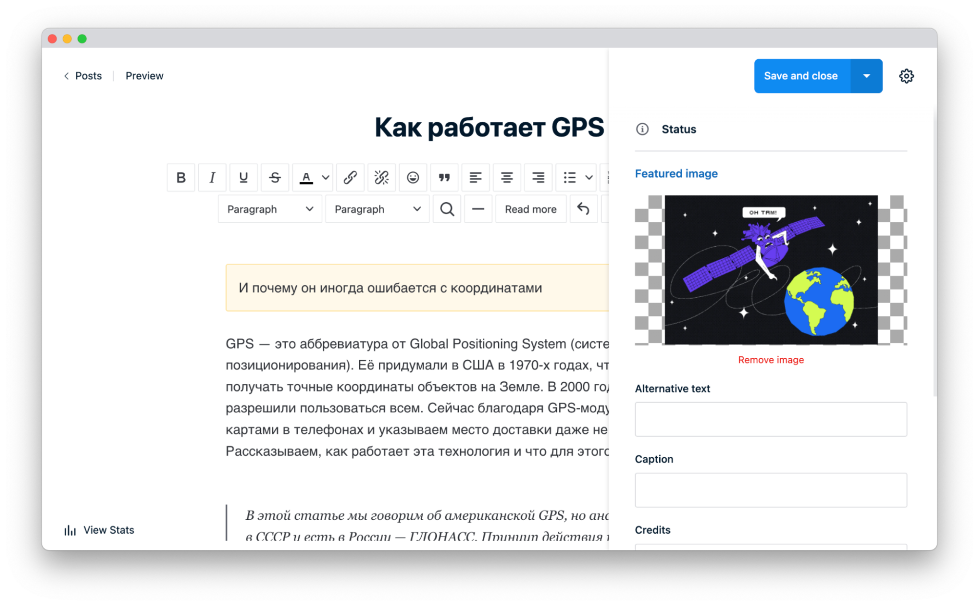
Task: Open the Save and close options arrow
Action: [866, 75]
